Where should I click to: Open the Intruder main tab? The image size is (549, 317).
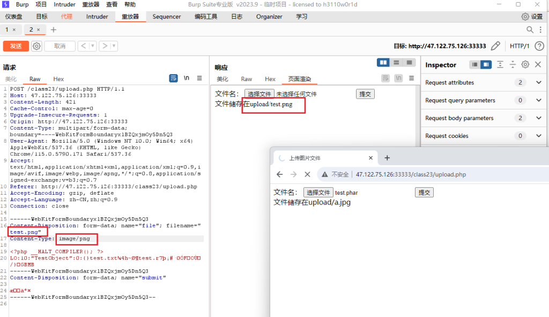(x=97, y=17)
